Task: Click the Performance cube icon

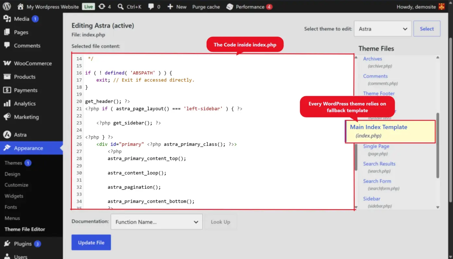Action: (x=230, y=6)
